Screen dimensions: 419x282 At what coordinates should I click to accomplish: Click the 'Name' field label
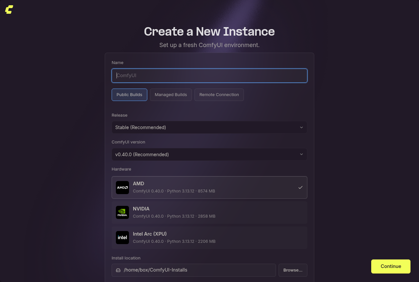click(118, 62)
